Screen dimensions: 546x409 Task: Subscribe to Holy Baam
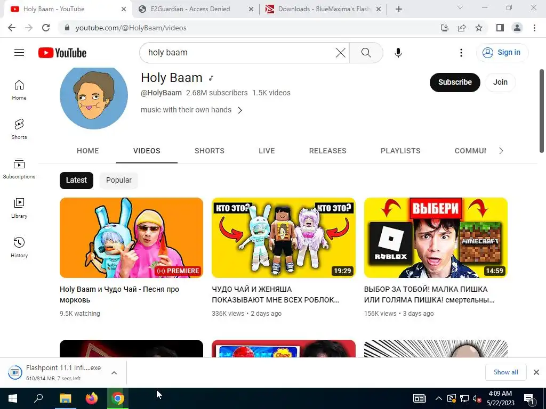pos(455,83)
